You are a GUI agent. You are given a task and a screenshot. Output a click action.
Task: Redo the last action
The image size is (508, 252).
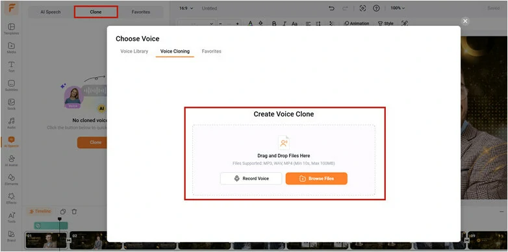pyautogui.click(x=346, y=8)
